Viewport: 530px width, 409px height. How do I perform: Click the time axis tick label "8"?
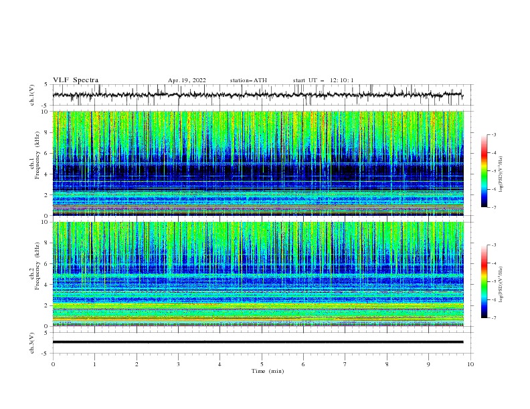pyautogui.click(x=387, y=364)
